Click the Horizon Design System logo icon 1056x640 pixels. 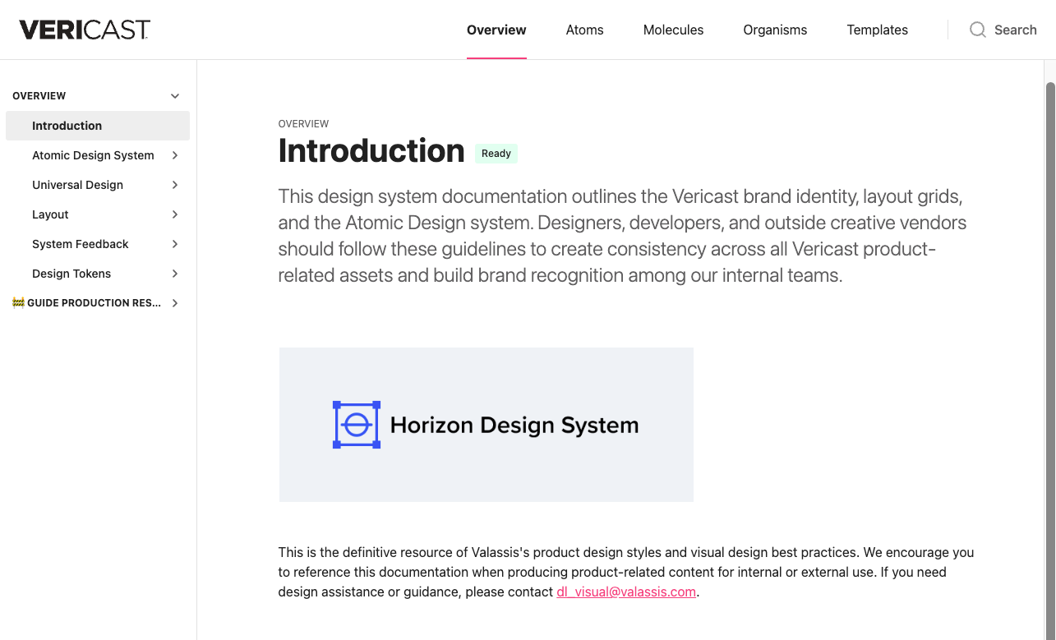click(x=357, y=425)
